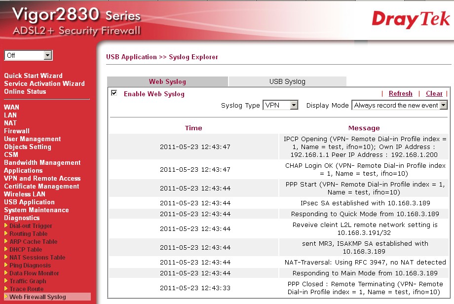The height and width of the screenshot is (304, 454).
Task: Open Wireless LAN menu
Action: click(25, 194)
